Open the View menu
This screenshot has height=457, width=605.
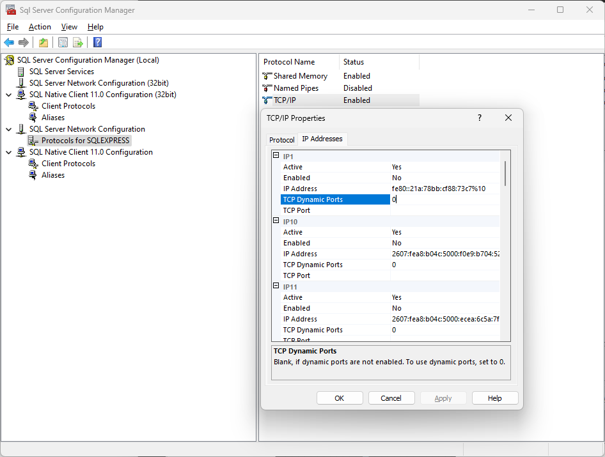(69, 27)
